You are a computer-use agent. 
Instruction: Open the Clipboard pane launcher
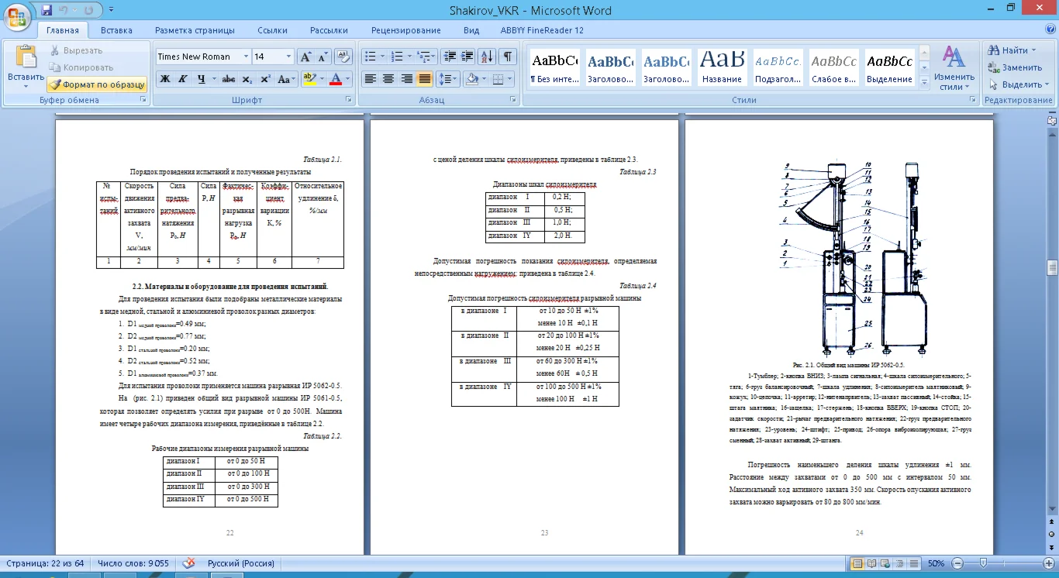click(x=143, y=100)
